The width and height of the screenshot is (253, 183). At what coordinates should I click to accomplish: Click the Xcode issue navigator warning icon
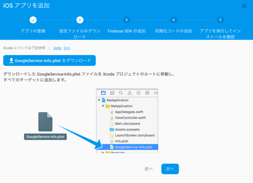point(130,93)
